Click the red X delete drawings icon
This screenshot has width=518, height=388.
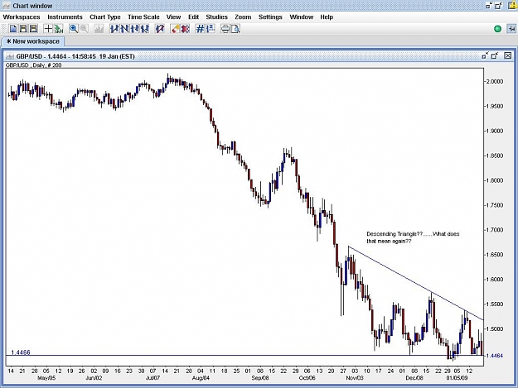186,29
